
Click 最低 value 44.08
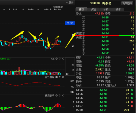click(130, 65)
